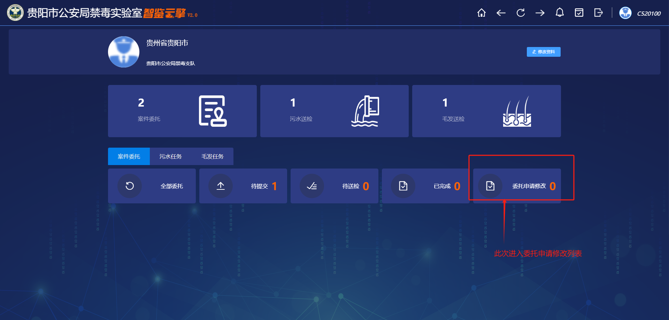The height and width of the screenshot is (320, 669).
Task: Click the back arrow icon
Action: pyautogui.click(x=501, y=13)
